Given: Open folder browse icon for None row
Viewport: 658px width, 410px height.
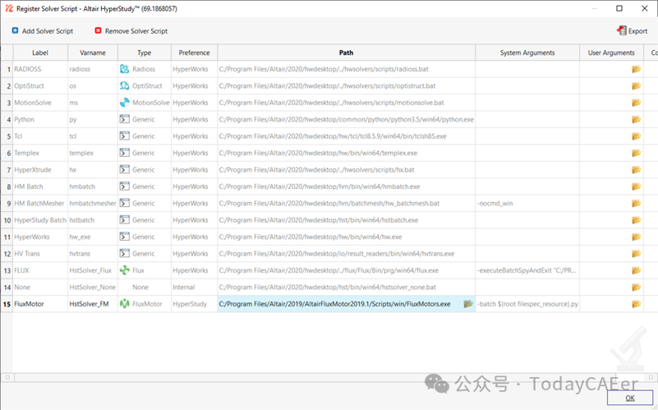Looking at the screenshot, I should 636,288.
